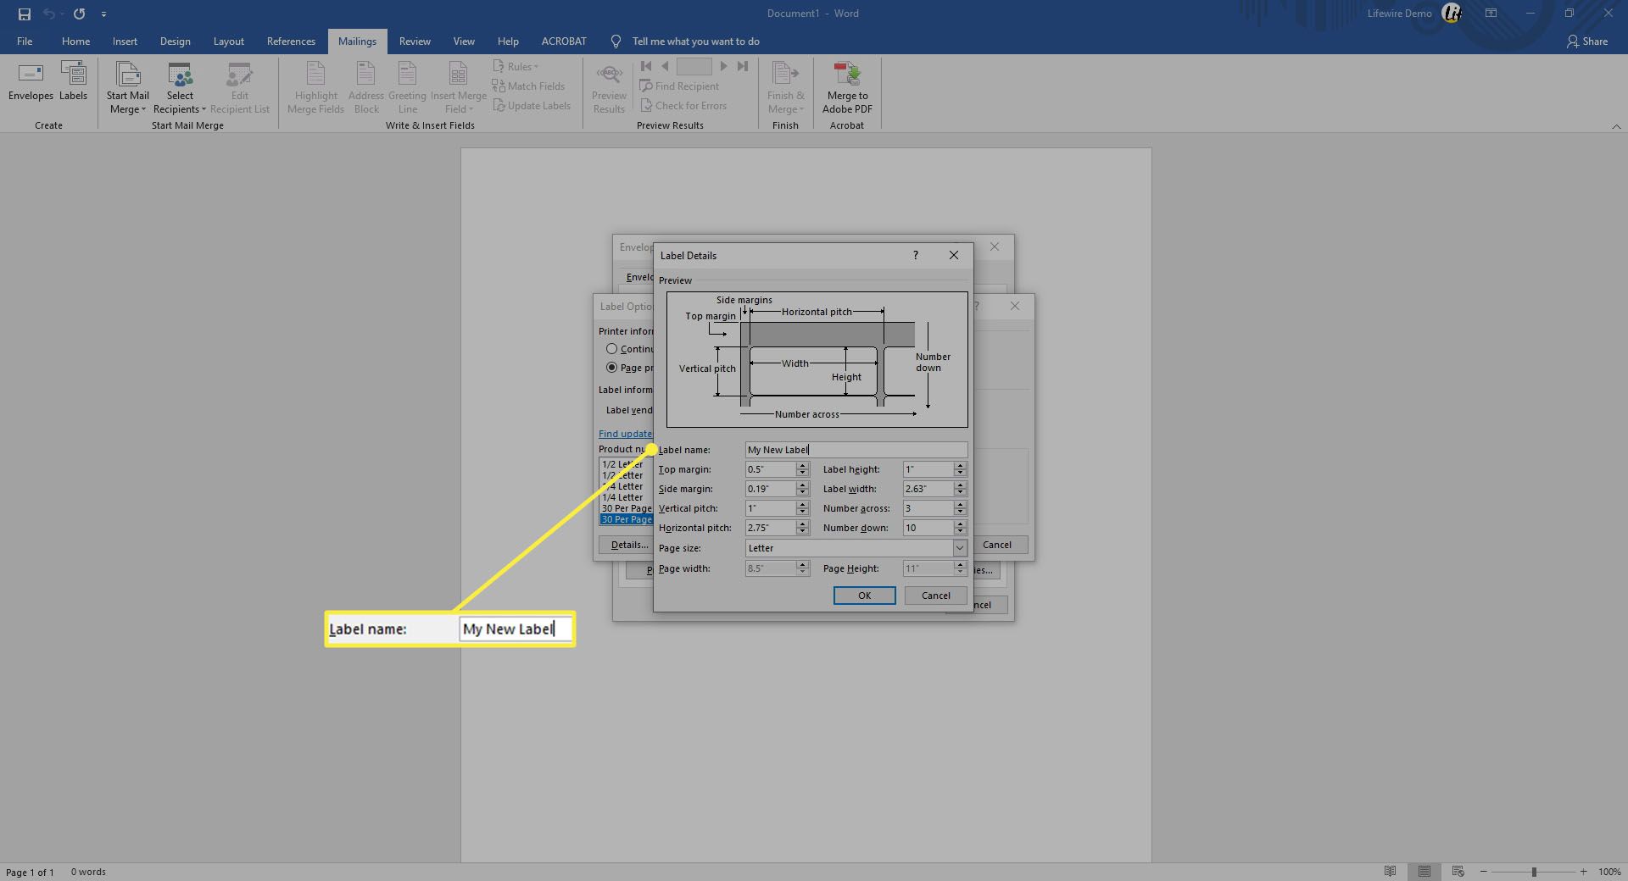Increase Number across spinner
Viewport: 1628px width, 881px height.
point(960,504)
